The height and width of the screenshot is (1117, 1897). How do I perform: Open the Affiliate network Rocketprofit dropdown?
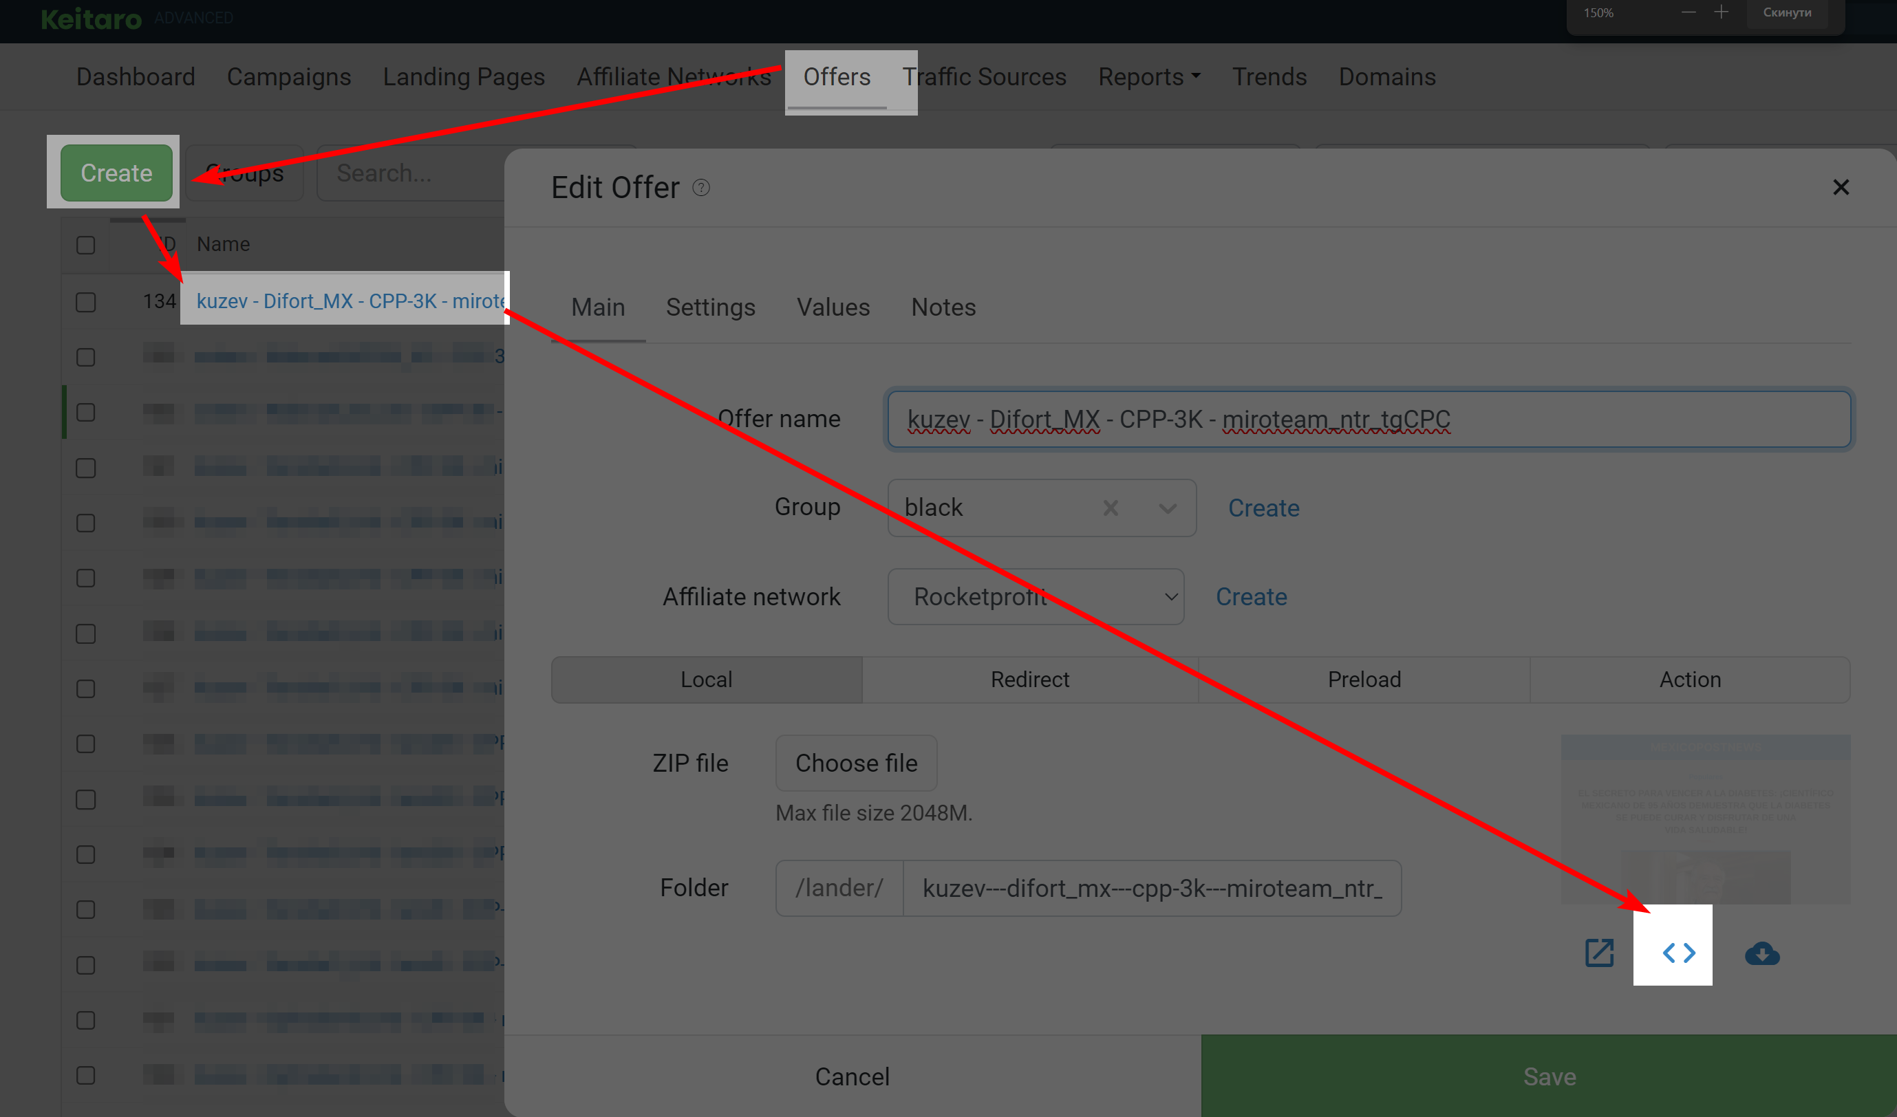[x=1035, y=596]
